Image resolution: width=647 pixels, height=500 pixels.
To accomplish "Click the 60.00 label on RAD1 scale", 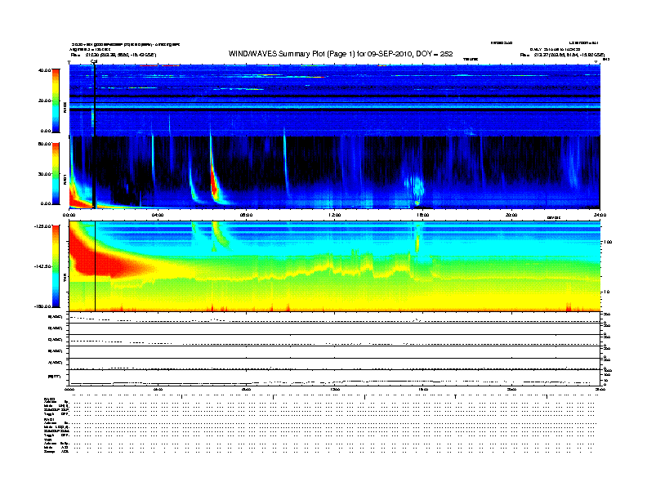I will 44,144.
